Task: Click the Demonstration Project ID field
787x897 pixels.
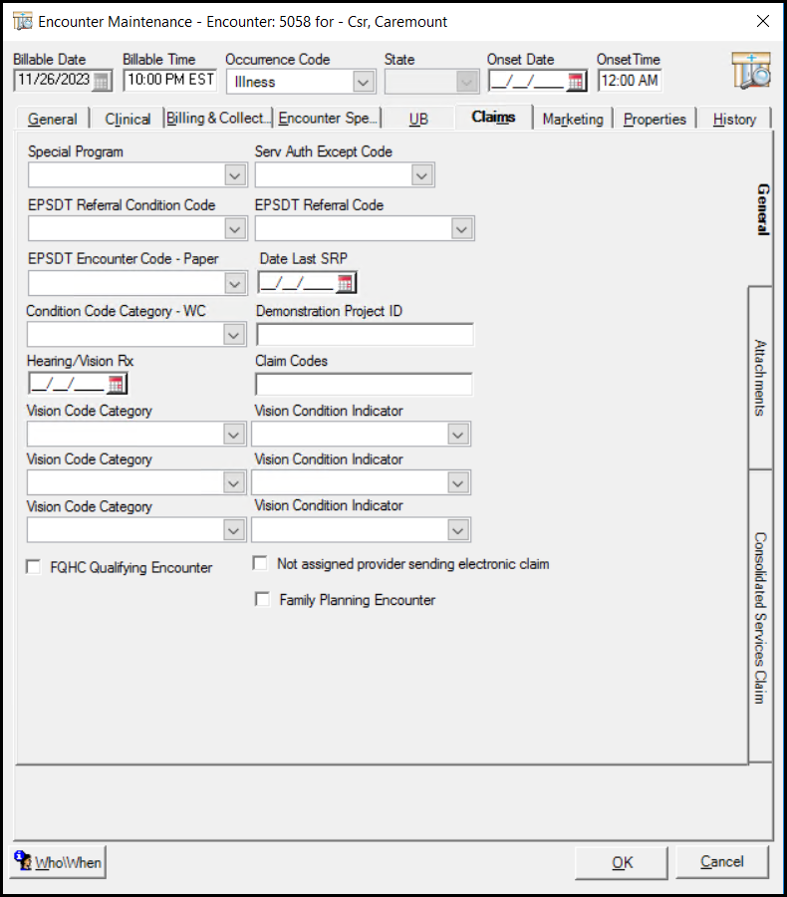Action: click(x=365, y=335)
